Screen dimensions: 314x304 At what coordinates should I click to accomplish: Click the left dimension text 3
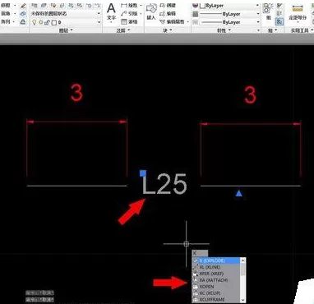click(76, 93)
